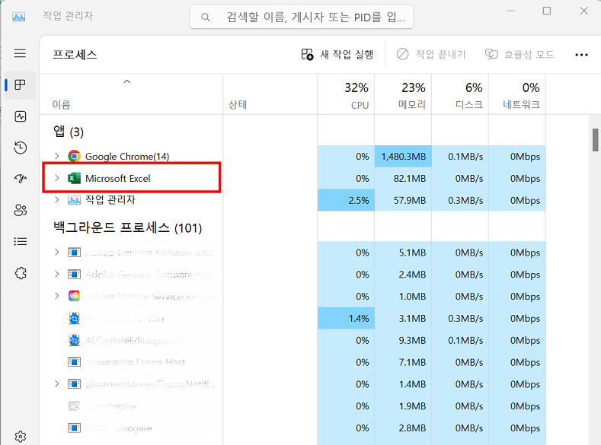Image resolution: width=601 pixels, height=445 pixels.
Task: Sort by 메모리 23% column header
Action: [403, 94]
